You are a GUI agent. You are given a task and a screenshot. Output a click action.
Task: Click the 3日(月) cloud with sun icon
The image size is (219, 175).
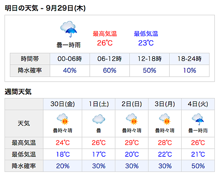coord(165,119)
